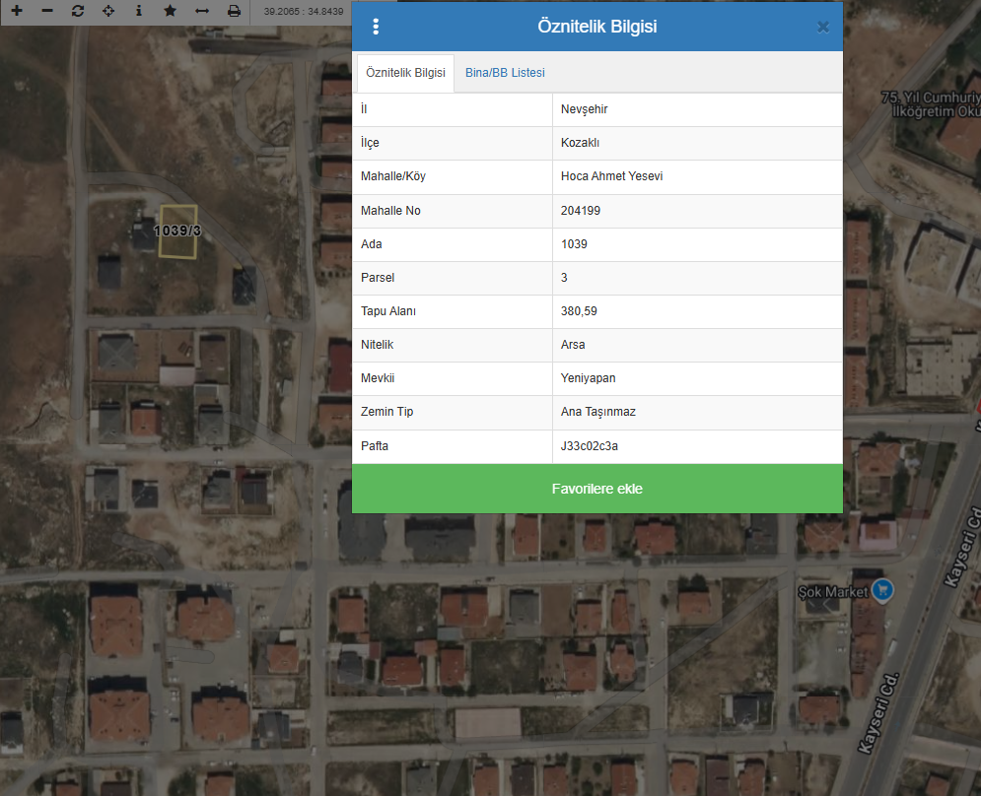Click the Mahalle No value 204199

581,211
